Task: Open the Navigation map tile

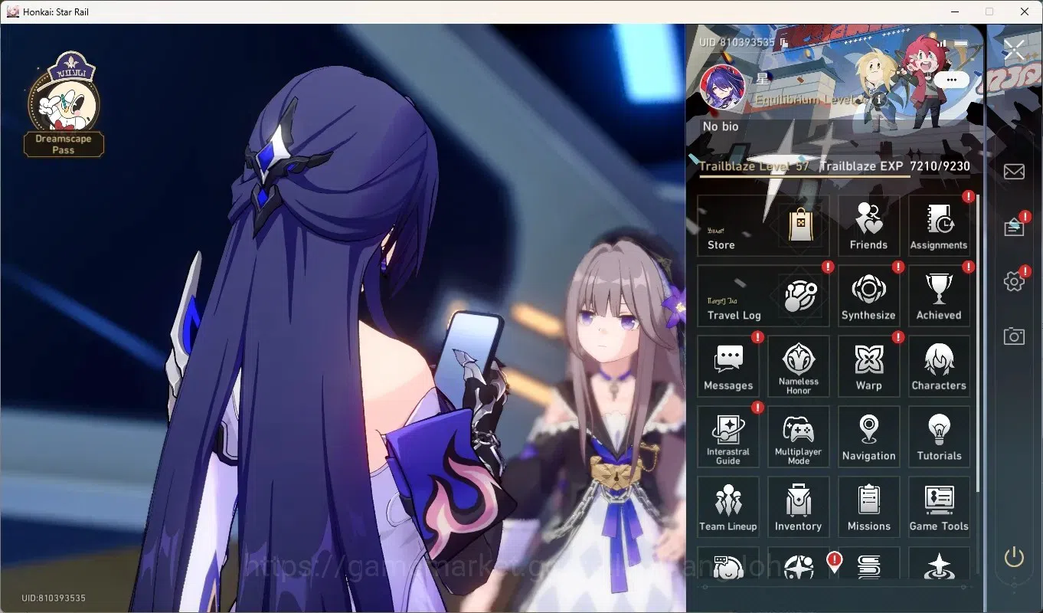Action: tap(868, 437)
